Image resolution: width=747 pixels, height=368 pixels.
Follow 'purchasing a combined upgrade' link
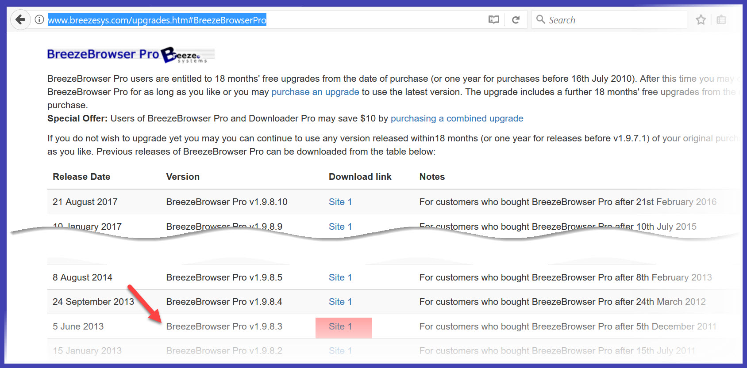pyautogui.click(x=457, y=118)
